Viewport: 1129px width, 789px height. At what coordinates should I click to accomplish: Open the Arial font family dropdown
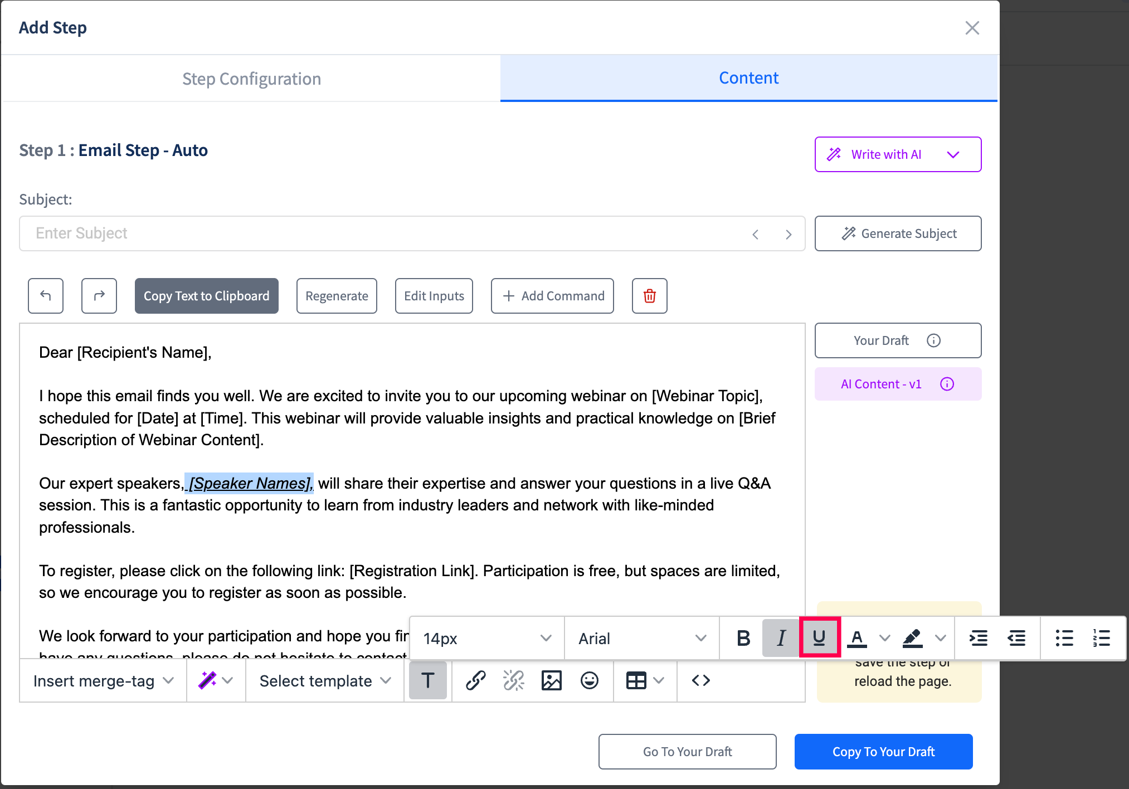click(642, 638)
